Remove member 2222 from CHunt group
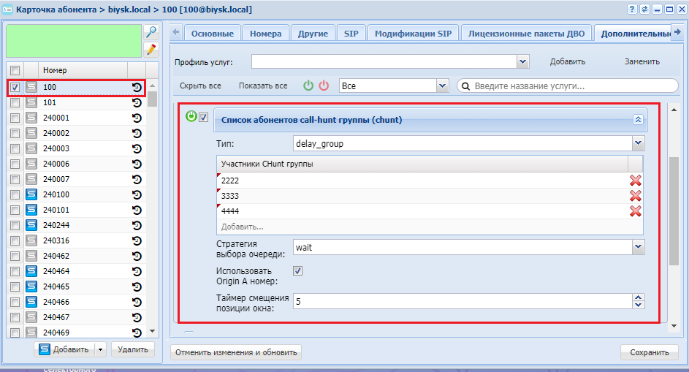Screen dimensions: 689x372 coord(636,180)
